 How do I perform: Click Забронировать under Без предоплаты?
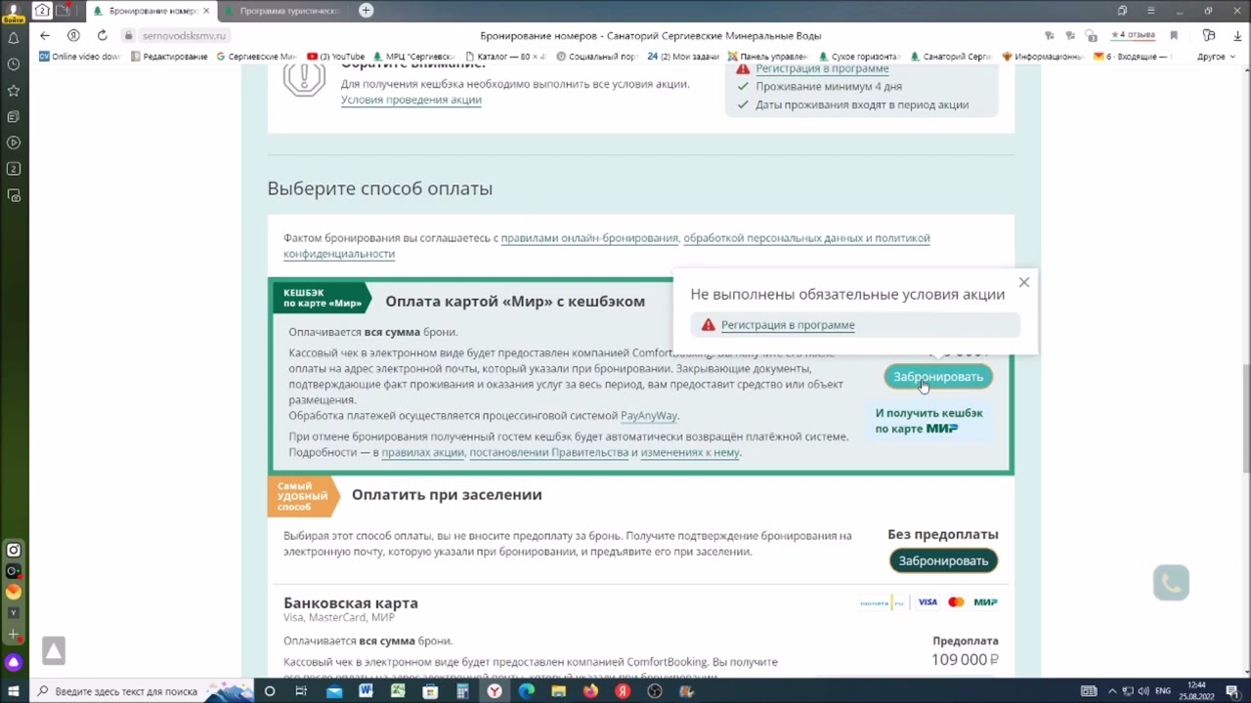(943, 560)
